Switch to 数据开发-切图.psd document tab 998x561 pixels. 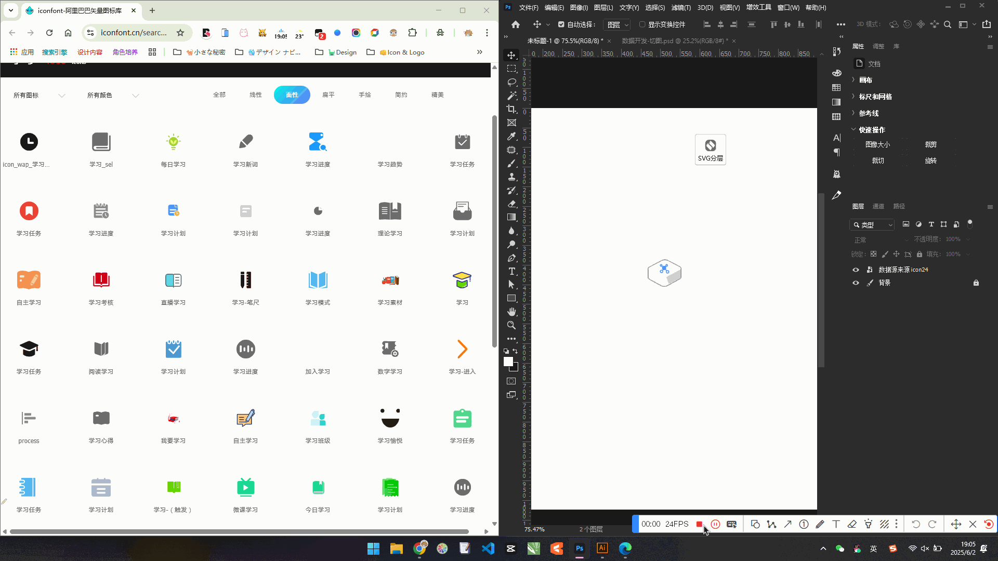tap(675, 41)
